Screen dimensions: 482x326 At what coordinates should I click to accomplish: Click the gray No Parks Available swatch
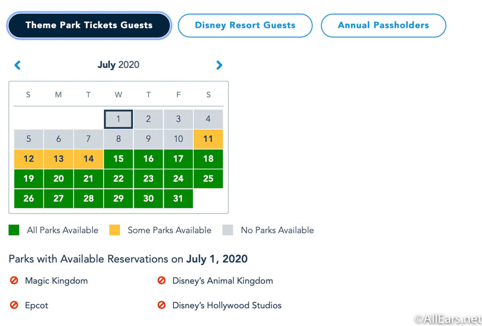click(228, 230)
